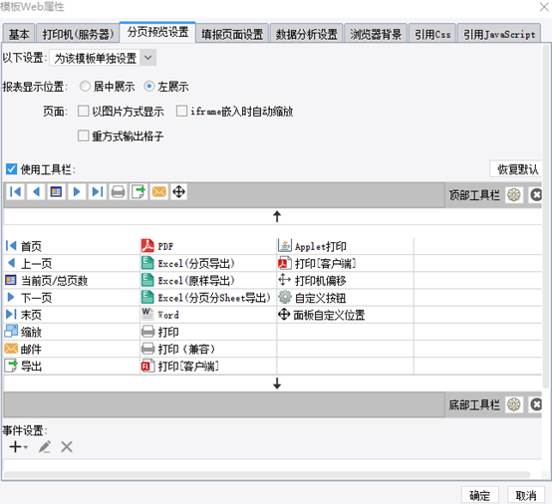Click the printer icon in top toolbar
Image resolution: width=552 pixels, height=504 pixels.
pyautogui.click(x=118, y=192)
